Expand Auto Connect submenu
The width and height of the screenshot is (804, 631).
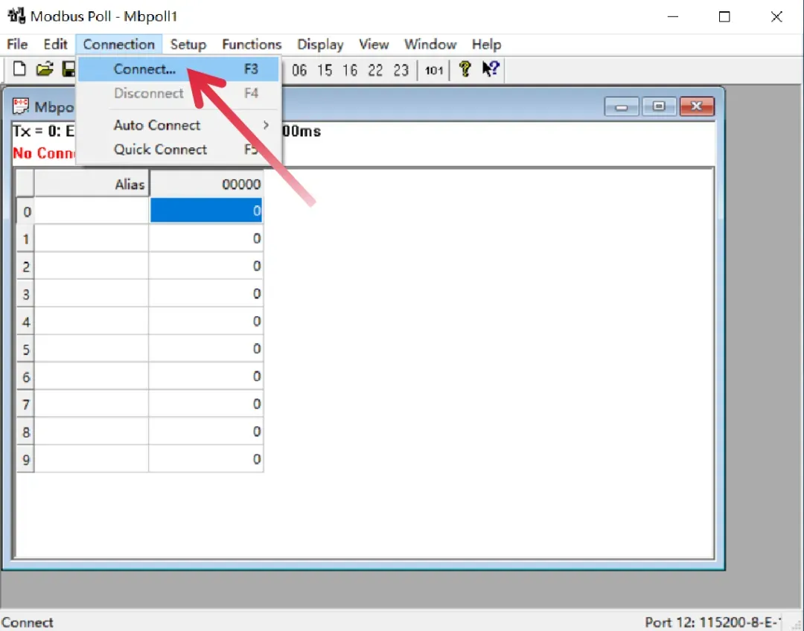[179, 125]
